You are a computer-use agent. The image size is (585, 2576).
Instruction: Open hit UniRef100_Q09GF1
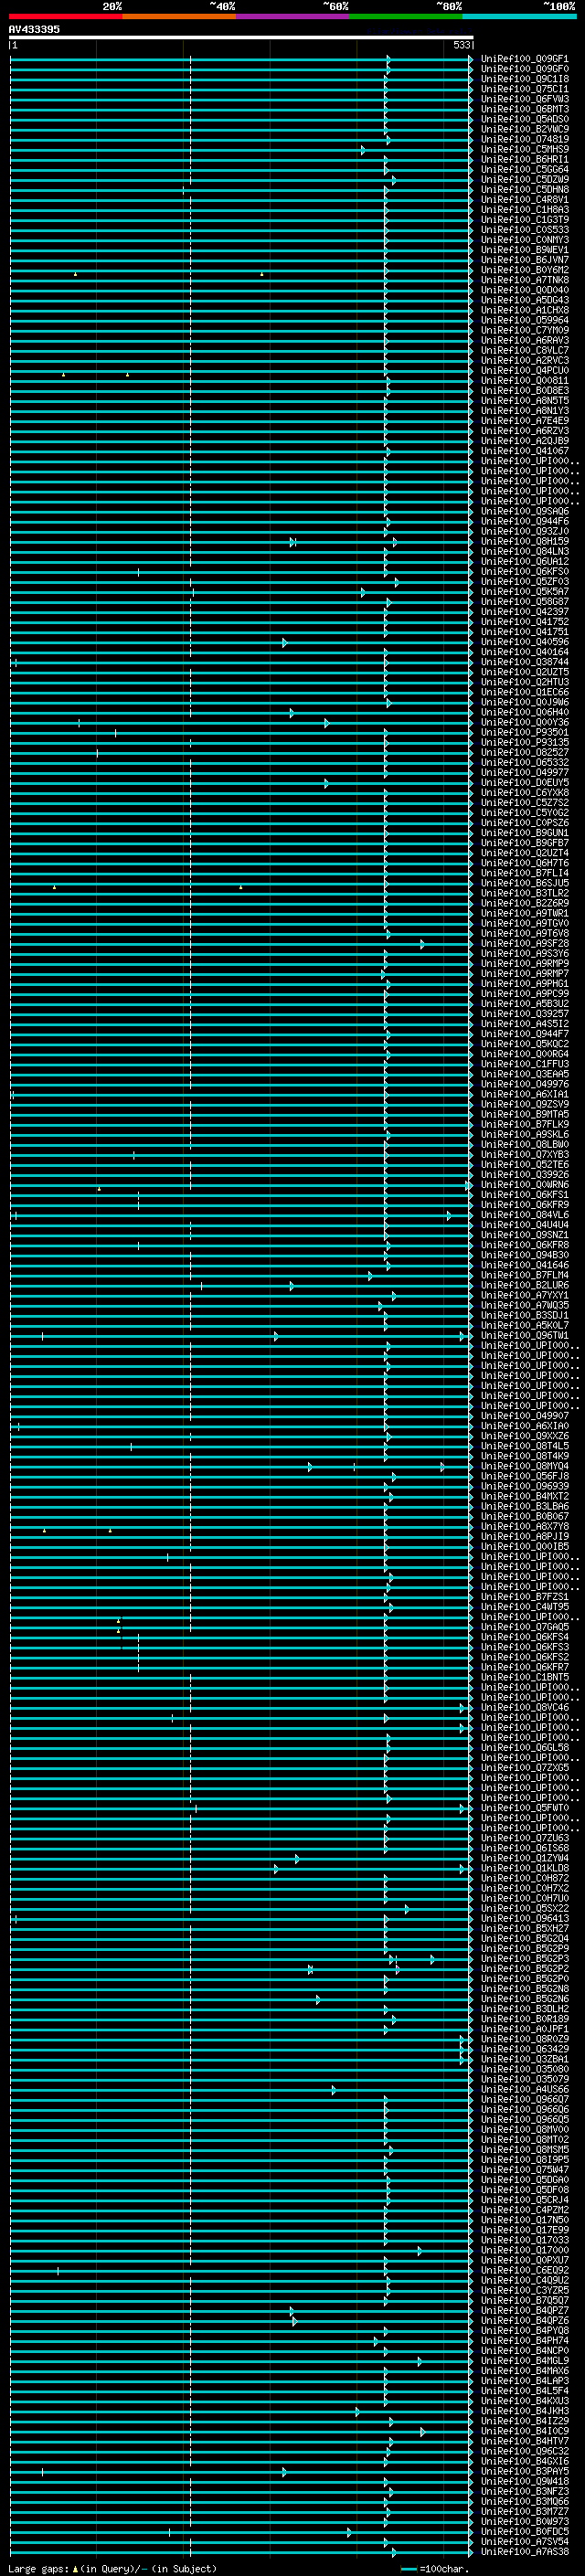click(x=525, y=59)
